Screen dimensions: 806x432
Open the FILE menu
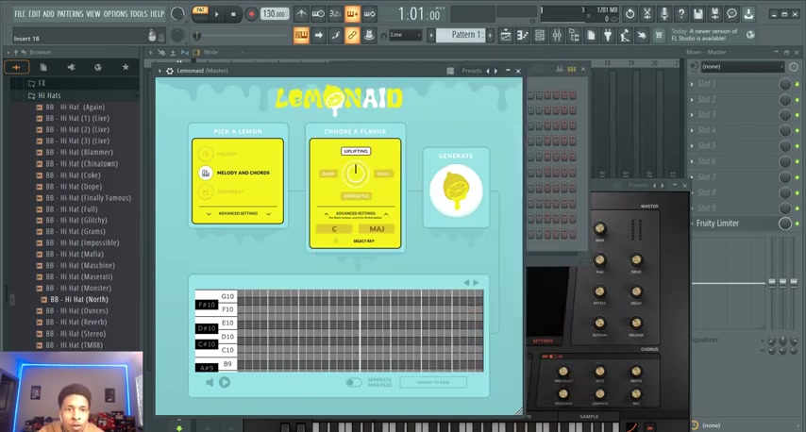click(x=20, y=14)
